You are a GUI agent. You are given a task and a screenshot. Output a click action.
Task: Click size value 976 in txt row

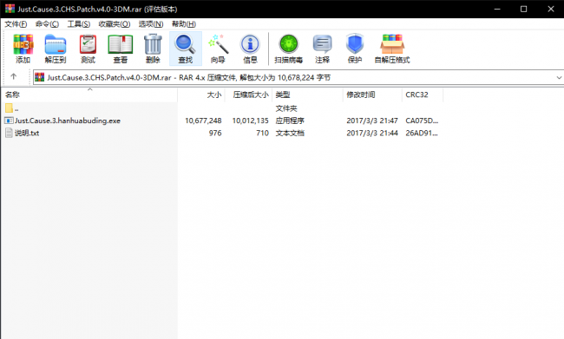[215, 133]
